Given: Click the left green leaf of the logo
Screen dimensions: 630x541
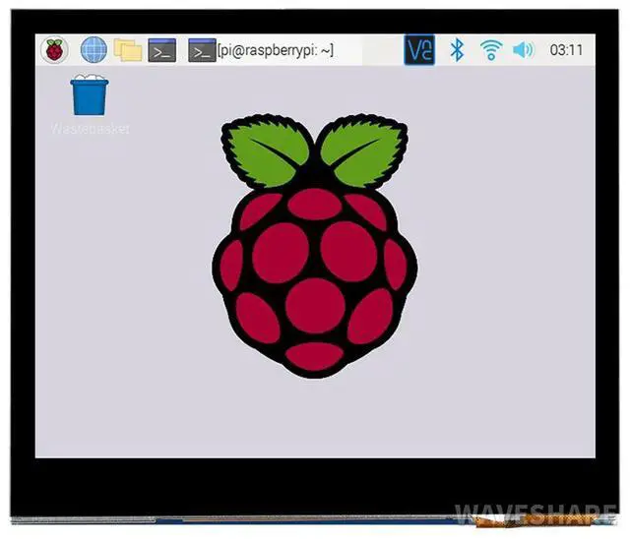Looking at the screenshot, I should pyautogui.click(x=266, y=152).
